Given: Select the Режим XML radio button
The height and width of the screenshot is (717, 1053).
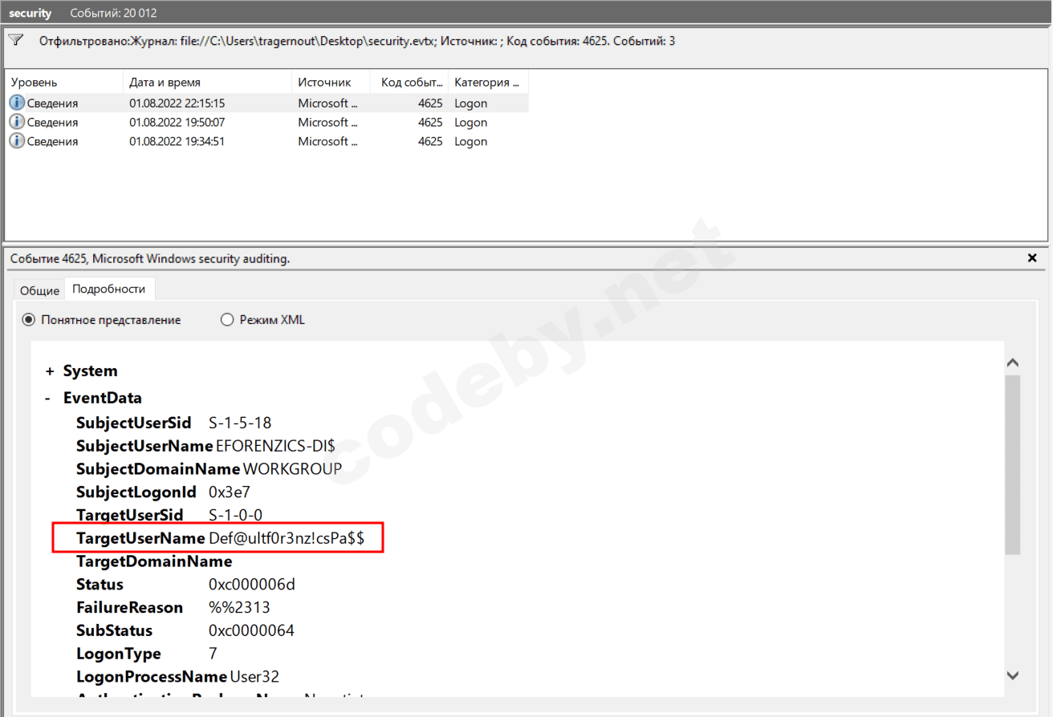Looking at the screenshot, I should click(227, 320).
